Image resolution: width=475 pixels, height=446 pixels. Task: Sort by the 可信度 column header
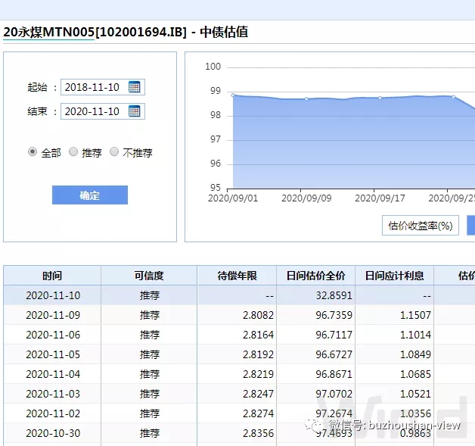click(149, 276)
